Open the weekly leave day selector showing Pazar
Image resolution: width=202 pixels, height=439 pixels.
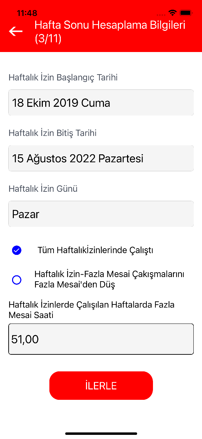[x=101, y=214]
